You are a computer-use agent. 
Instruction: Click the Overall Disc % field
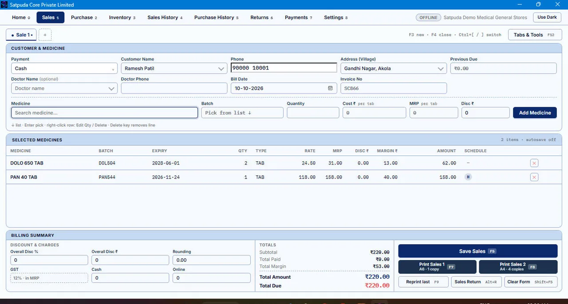49,260
